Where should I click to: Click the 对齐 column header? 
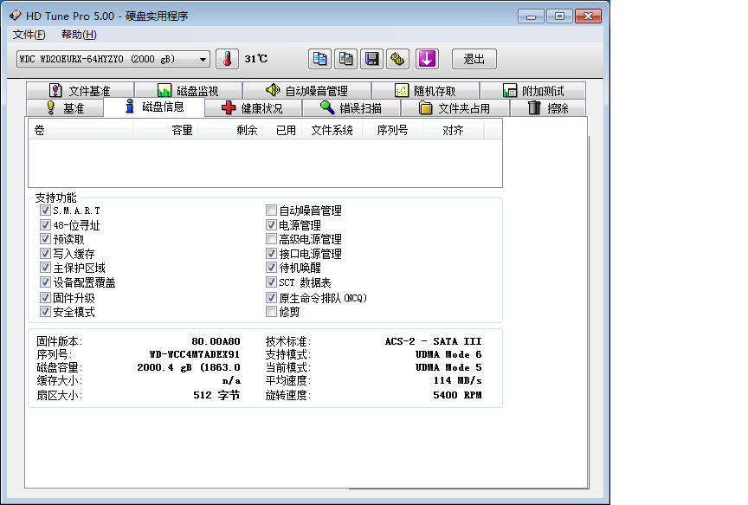point(453,130)
